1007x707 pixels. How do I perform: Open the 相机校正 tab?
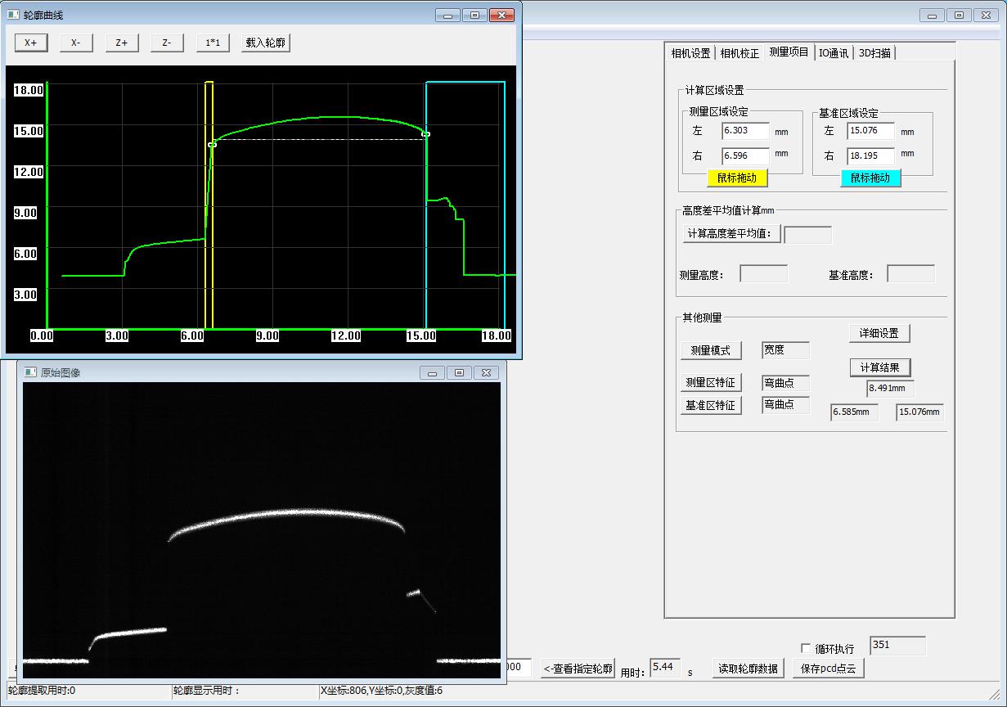pos(739,53)
